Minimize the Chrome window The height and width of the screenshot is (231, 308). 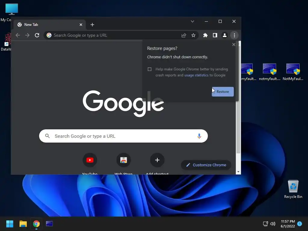pos(206,21)
